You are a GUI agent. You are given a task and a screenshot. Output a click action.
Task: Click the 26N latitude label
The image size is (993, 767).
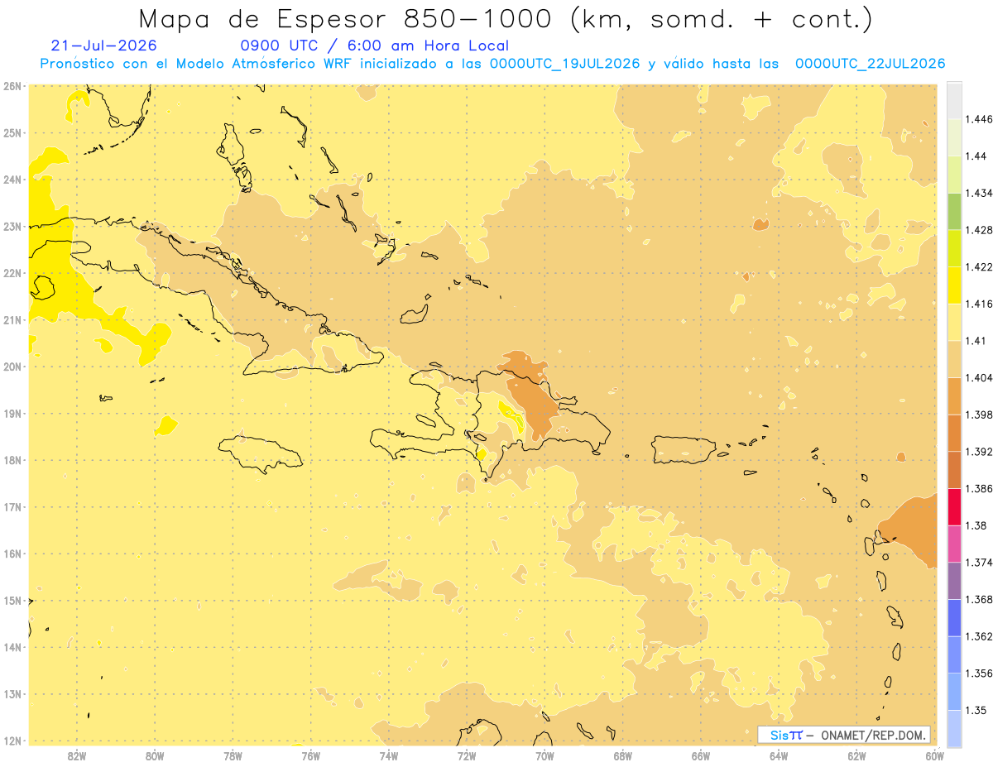pyautogui.click(x=12, y=86)
